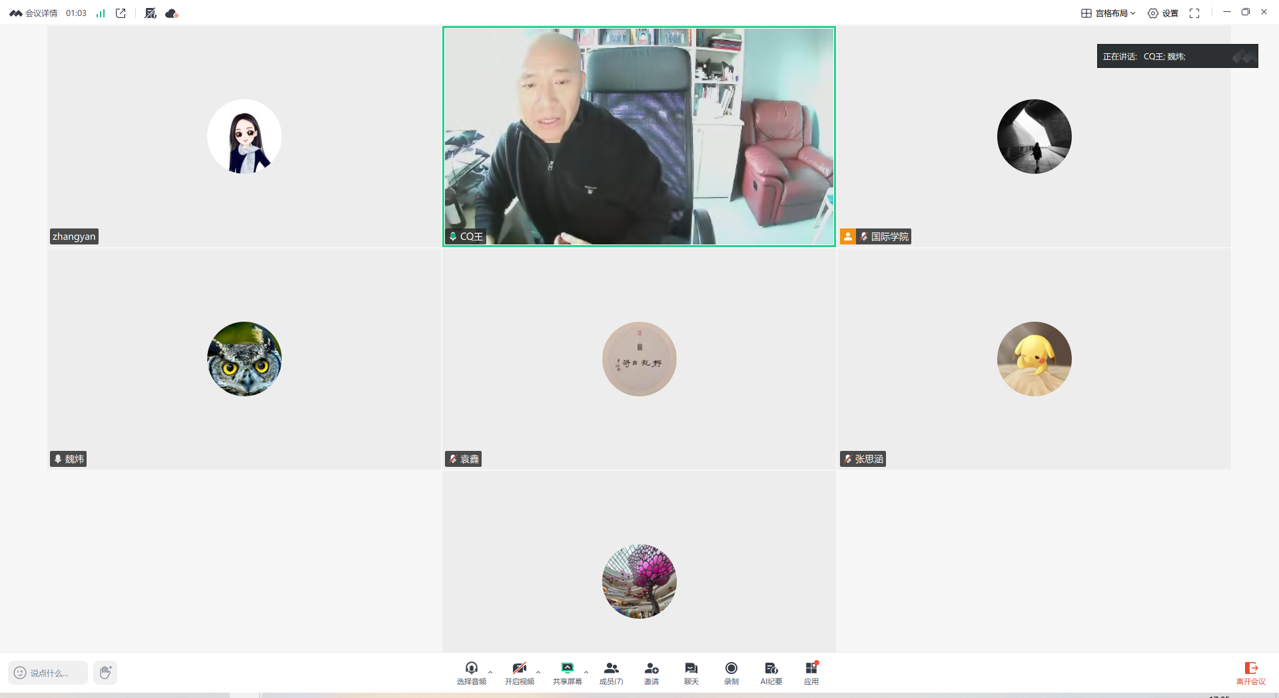Viewport: 1279px width, 698px height.
Task: Expand share screen options chevron
Action: (x=586, y=671)
